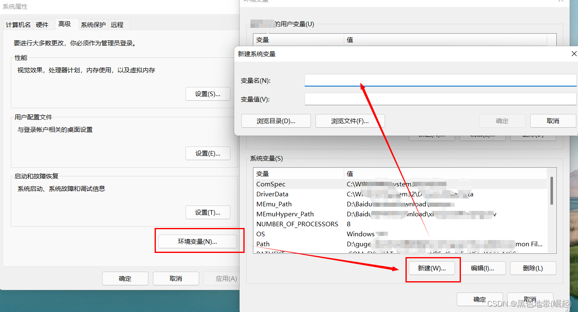Open the 环境变量(N)... button
Viewport: 578px width, 312px height.
tap(198, 242)
